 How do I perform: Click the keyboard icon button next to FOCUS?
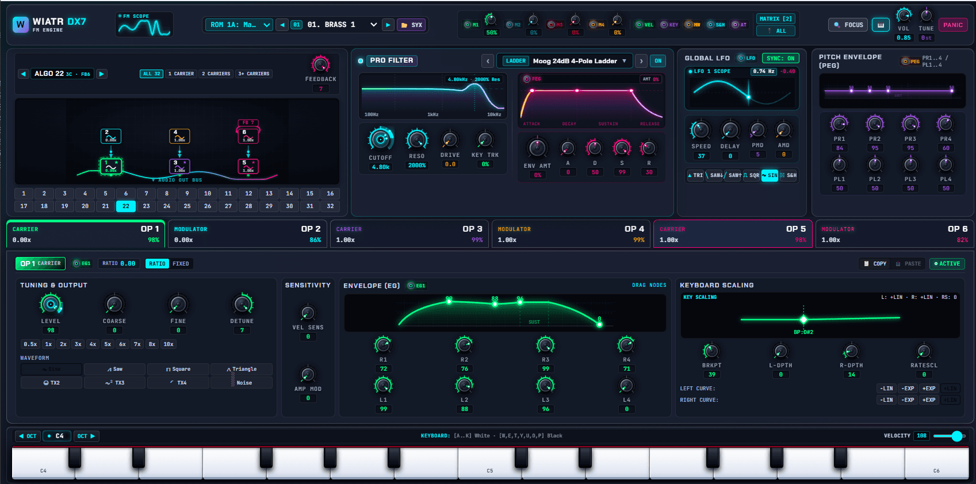[x=881, y=25]
